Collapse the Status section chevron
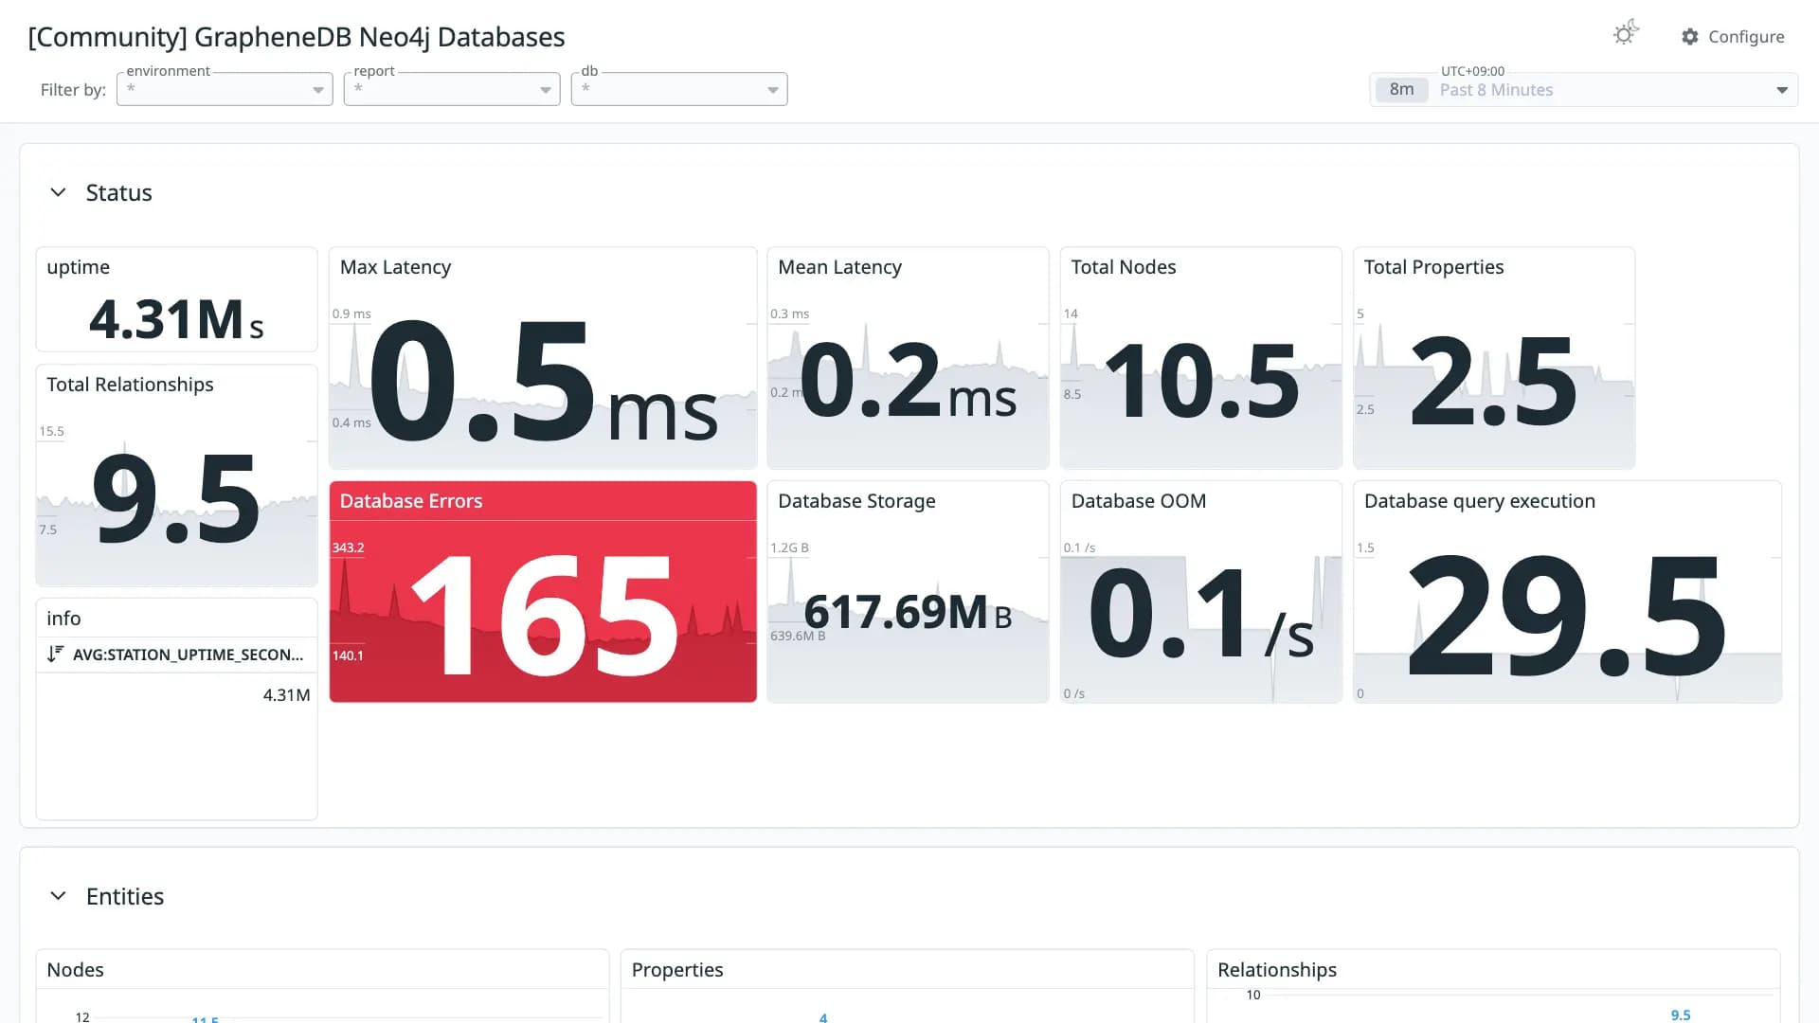Image resolution: width=1819 pixels, height=1023 pixels. click(x=58, y=192)
